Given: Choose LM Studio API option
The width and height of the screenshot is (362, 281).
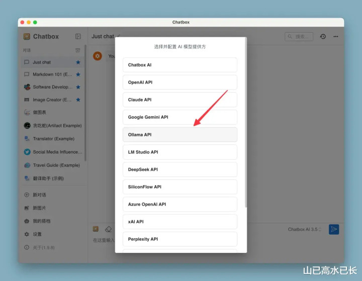Looking at the screenshot, I should (180, 152).
